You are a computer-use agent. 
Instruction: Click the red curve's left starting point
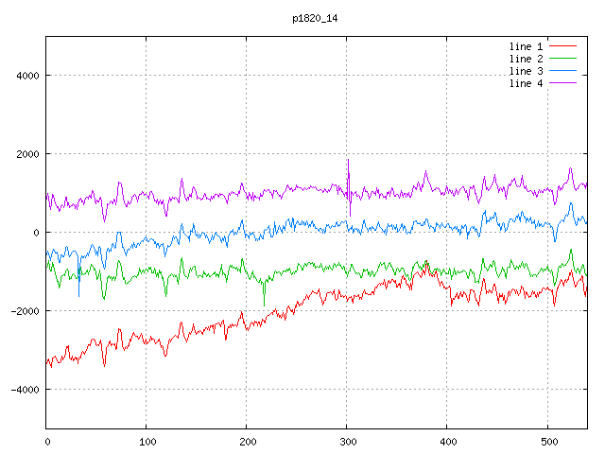pyautogui.click(x=47, y=360)
